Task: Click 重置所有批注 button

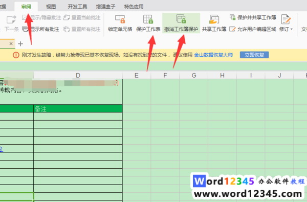Action: [82, 29]
